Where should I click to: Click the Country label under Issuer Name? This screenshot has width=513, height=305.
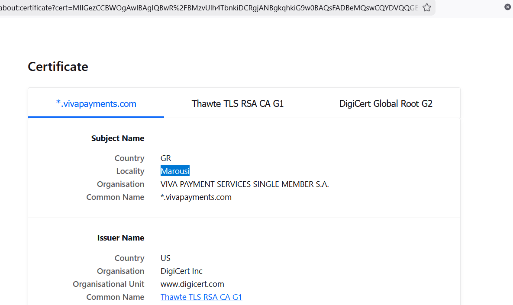click(x=129, y=258)
